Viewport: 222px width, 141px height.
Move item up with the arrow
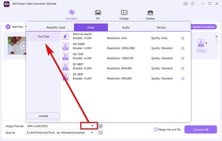coord(216,40)
